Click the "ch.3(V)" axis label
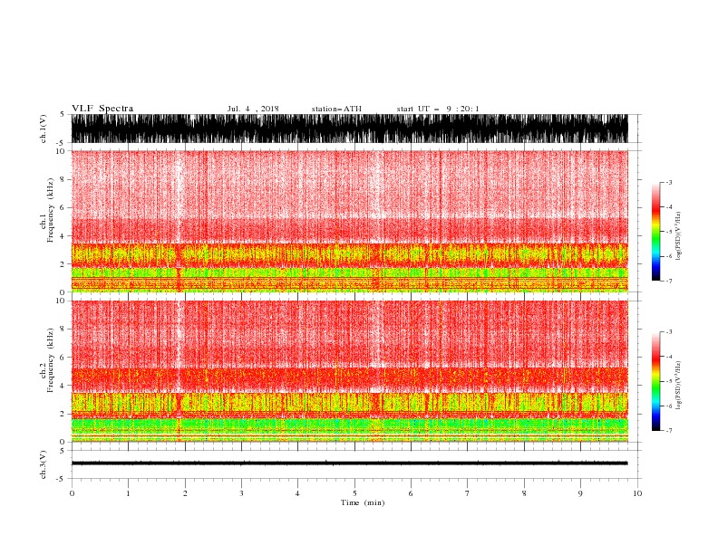 (x=44, y=464)
